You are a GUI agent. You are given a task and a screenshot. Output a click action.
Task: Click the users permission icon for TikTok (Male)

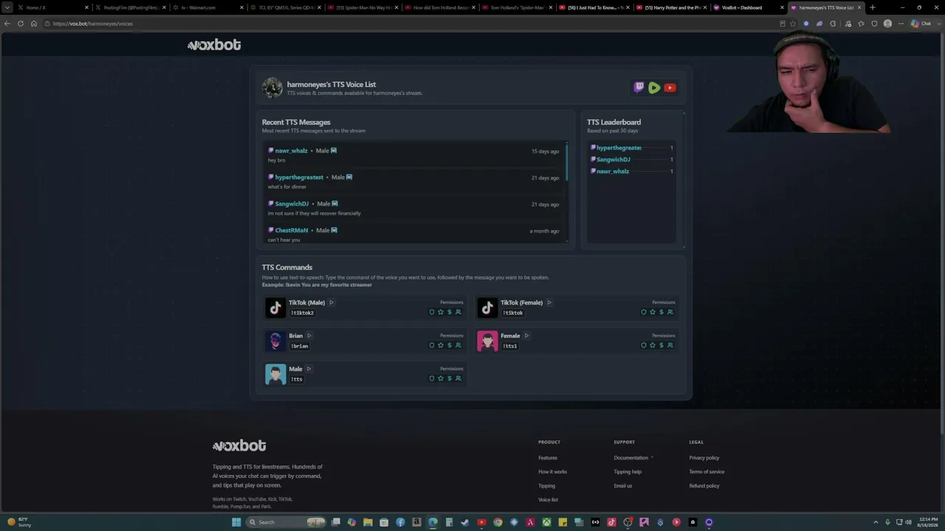(x=458, y=312)
